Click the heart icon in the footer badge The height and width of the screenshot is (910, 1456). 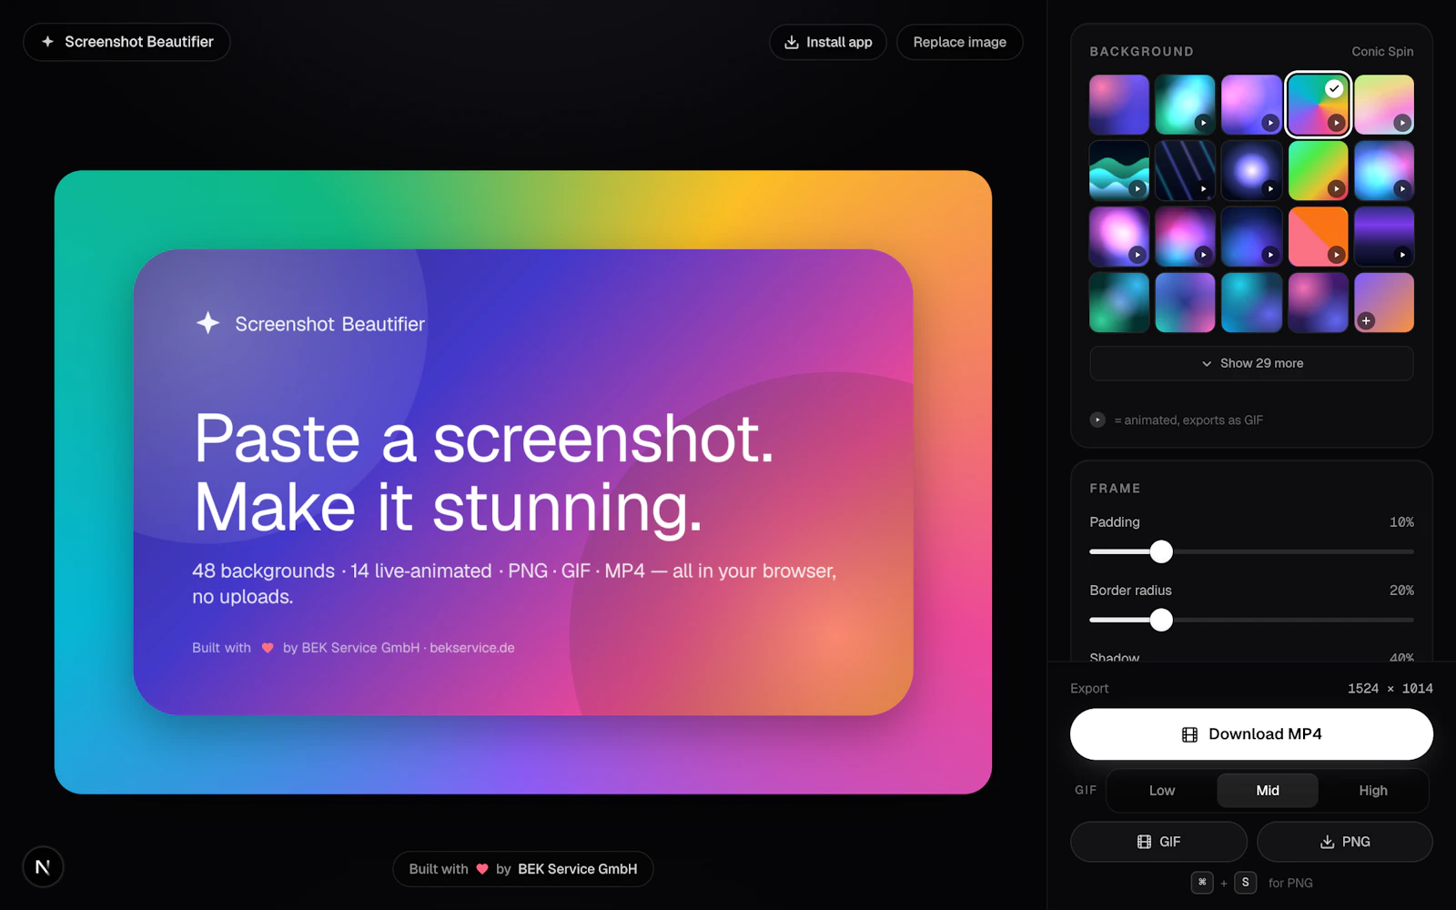pos(482,869)
